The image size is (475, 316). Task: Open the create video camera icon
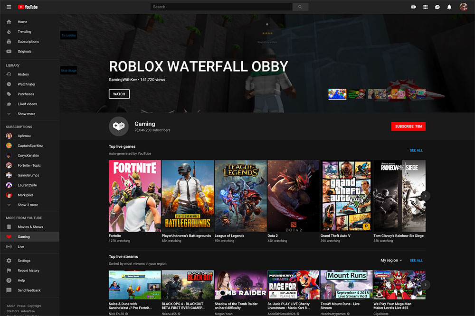coord(414,7)
